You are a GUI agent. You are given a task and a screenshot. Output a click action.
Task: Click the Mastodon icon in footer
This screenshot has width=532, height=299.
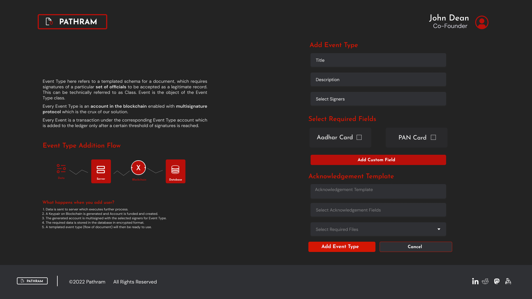(x=497, y=281)
